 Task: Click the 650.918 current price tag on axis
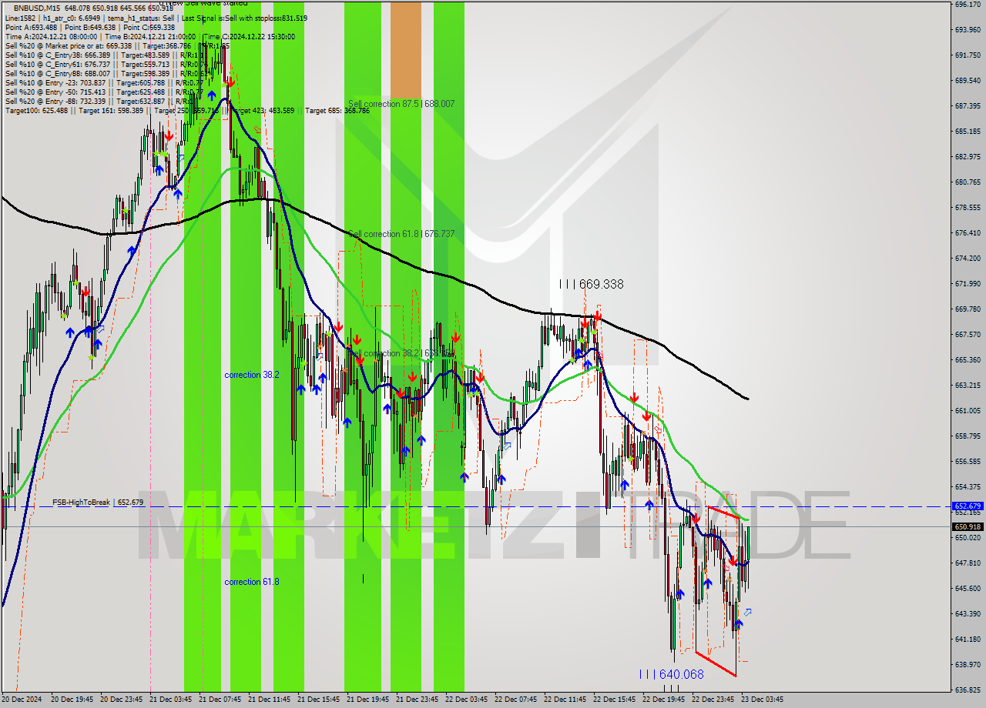[968, 526]
